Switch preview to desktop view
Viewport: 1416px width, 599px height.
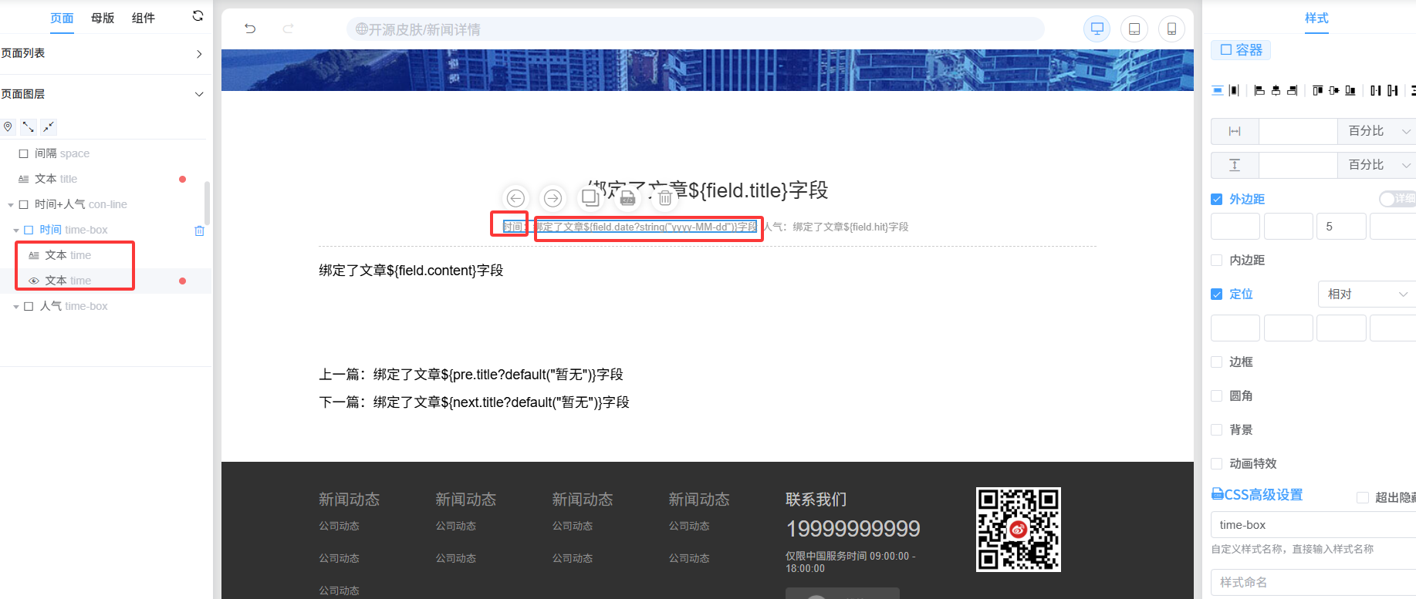tap(1097, 29)
